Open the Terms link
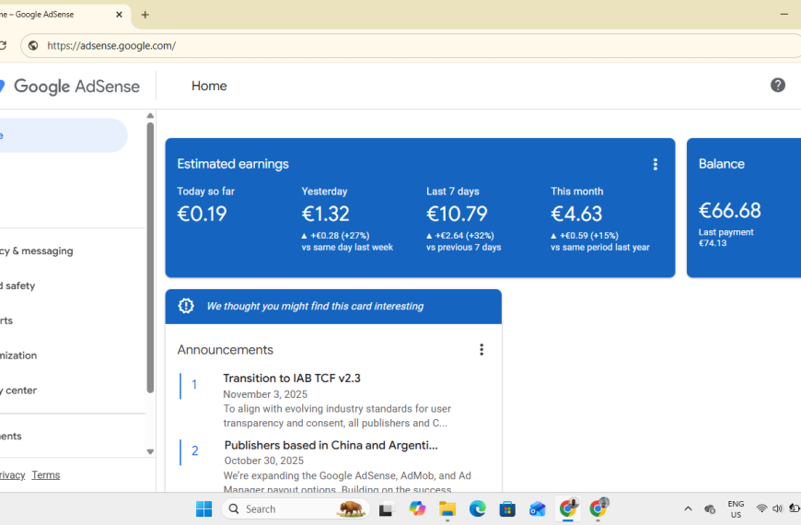The height and width of the screenshot is (525, 801). (45, 475)
